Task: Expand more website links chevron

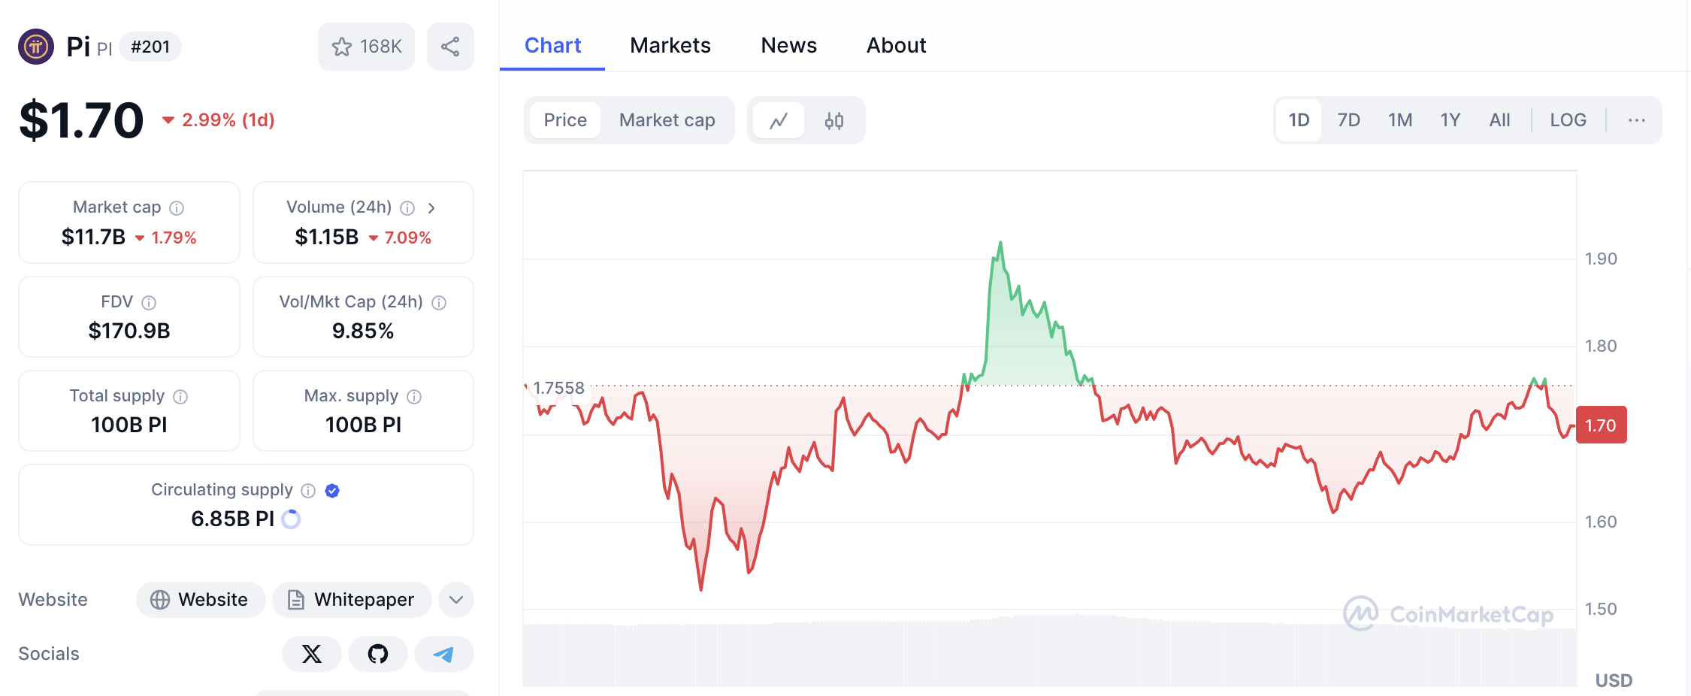Action: [x=455, y=600]
